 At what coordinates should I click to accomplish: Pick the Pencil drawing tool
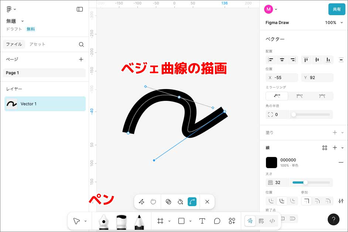click(139, 221)
